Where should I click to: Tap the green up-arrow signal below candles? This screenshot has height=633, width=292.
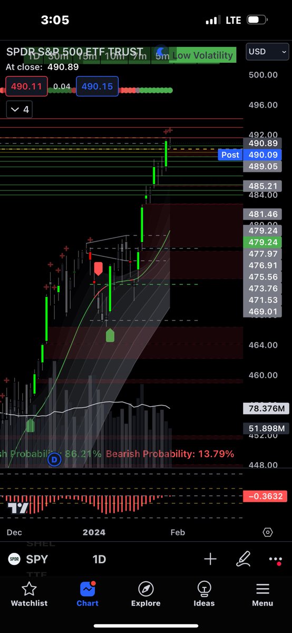pos(110,335)
